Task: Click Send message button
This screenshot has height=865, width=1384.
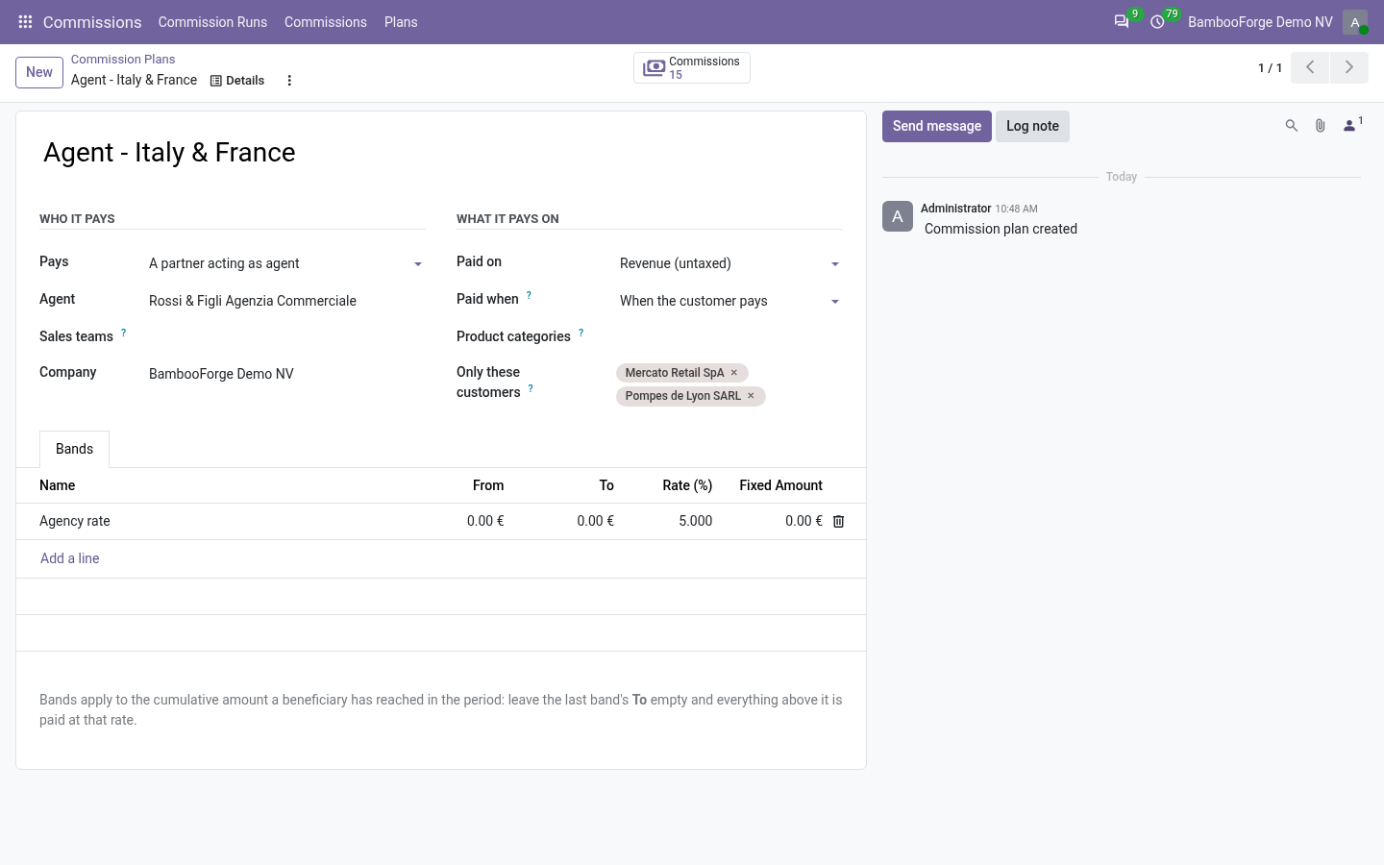Action: pyautogui.click(x=937, y=126)
